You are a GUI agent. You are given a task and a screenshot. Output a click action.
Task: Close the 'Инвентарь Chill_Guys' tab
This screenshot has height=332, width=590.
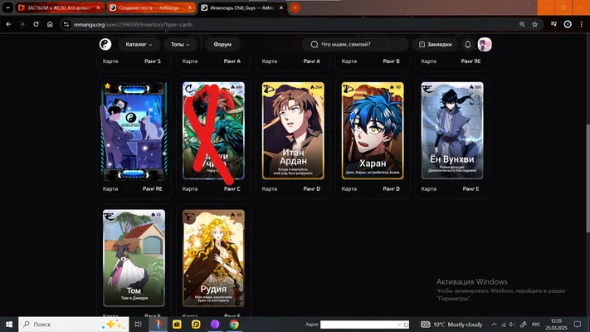[x=281, y=7]
